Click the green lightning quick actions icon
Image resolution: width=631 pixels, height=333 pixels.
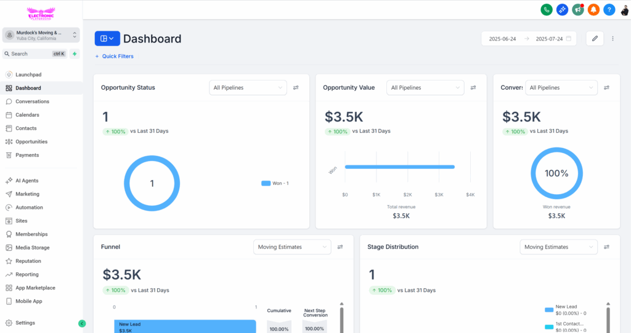click(x=75, y=54)
